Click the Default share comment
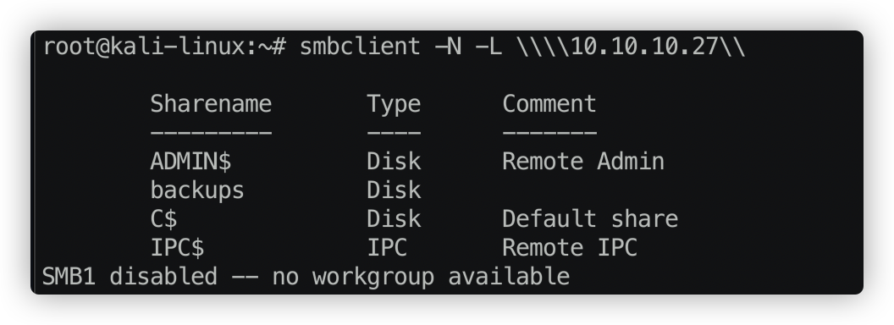This screenshot has height=325, width=894. tap(590, 219)
